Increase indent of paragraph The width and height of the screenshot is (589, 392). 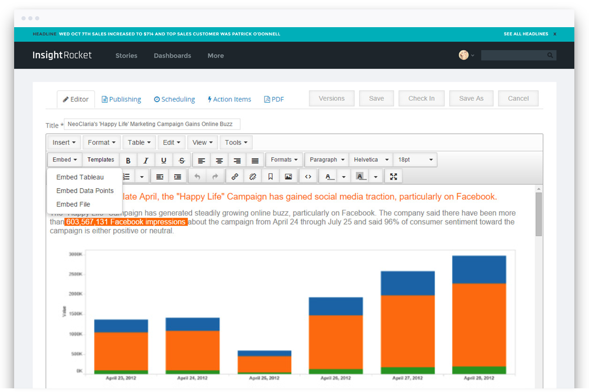[177, 176]
